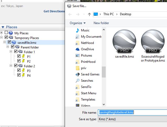Screen dimensions: 167x127
Task: Toggle the Folder 1 checkbox
Action: (16, 52)
